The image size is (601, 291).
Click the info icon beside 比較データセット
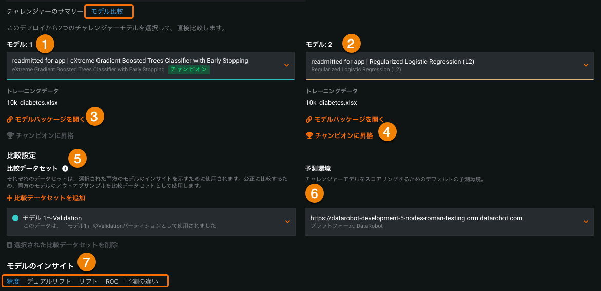click(x=65, y=168)
